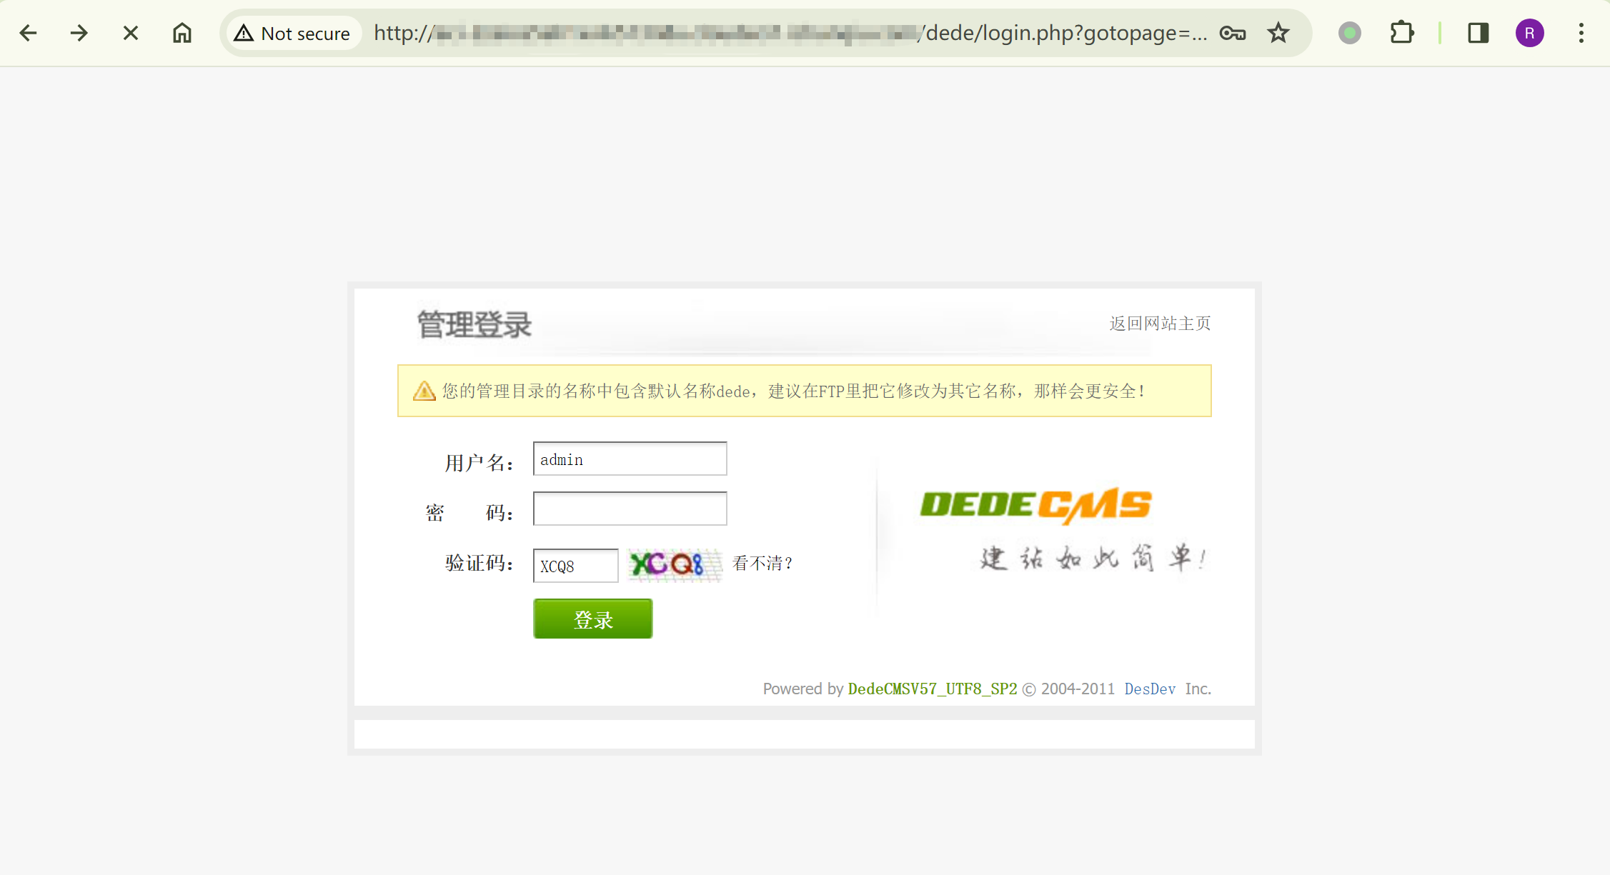Screen dimensions: 1610x875
Task: Stop page loading with X button
Action: click(131, 33)
